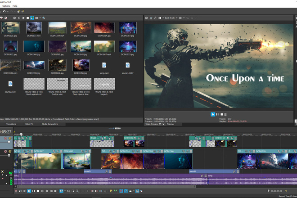Open Event FX on the DCIM1999 clip
The width and height of the screenshot is (297, 198).
[283, 151]
